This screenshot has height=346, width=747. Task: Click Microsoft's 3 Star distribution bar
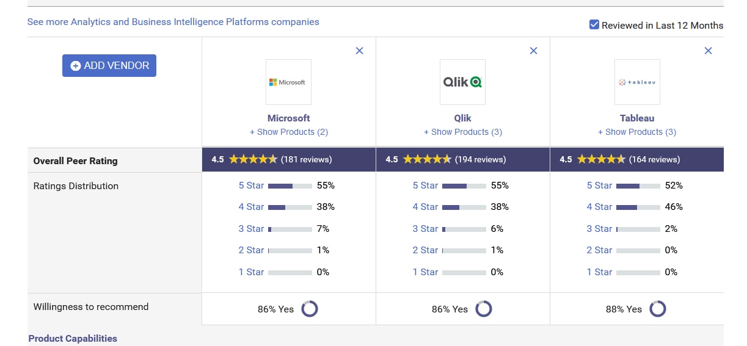pos(290,229)
